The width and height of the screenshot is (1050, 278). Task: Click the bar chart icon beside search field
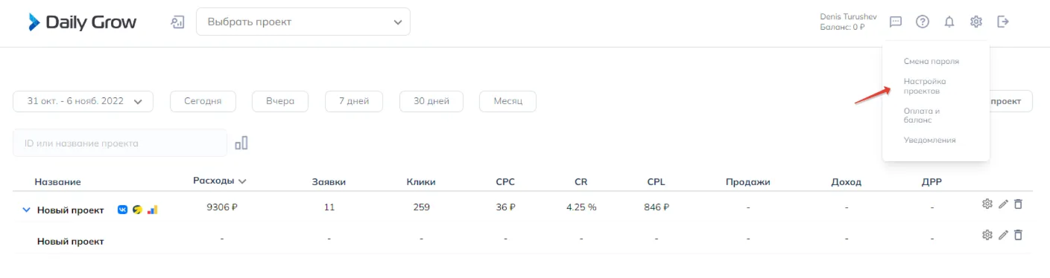(241, 143)
